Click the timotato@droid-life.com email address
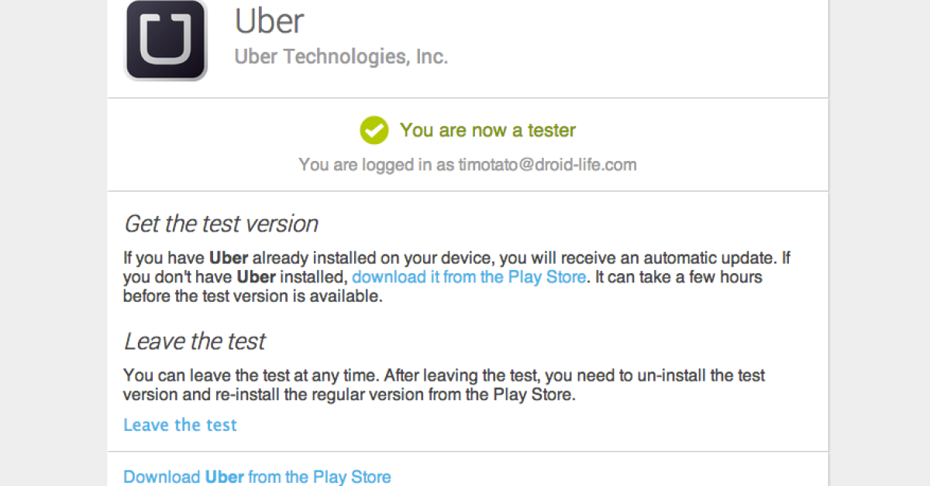Viewport: 930px width, 486px height. pos(547,164)
